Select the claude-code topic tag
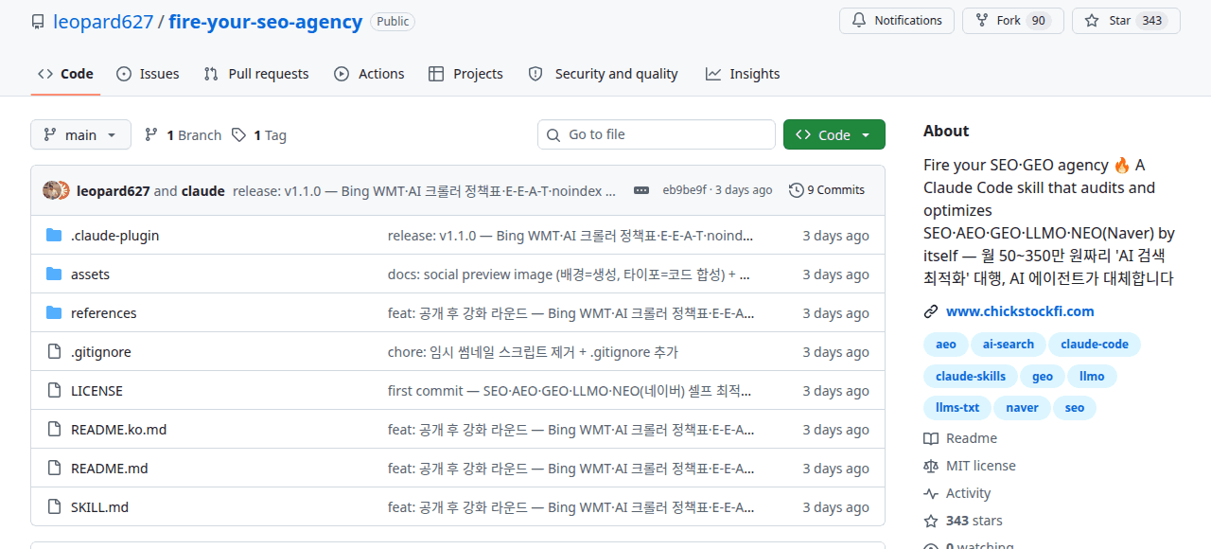The height and width of the screenshot is (549, 1211). tap(1095, 345)
